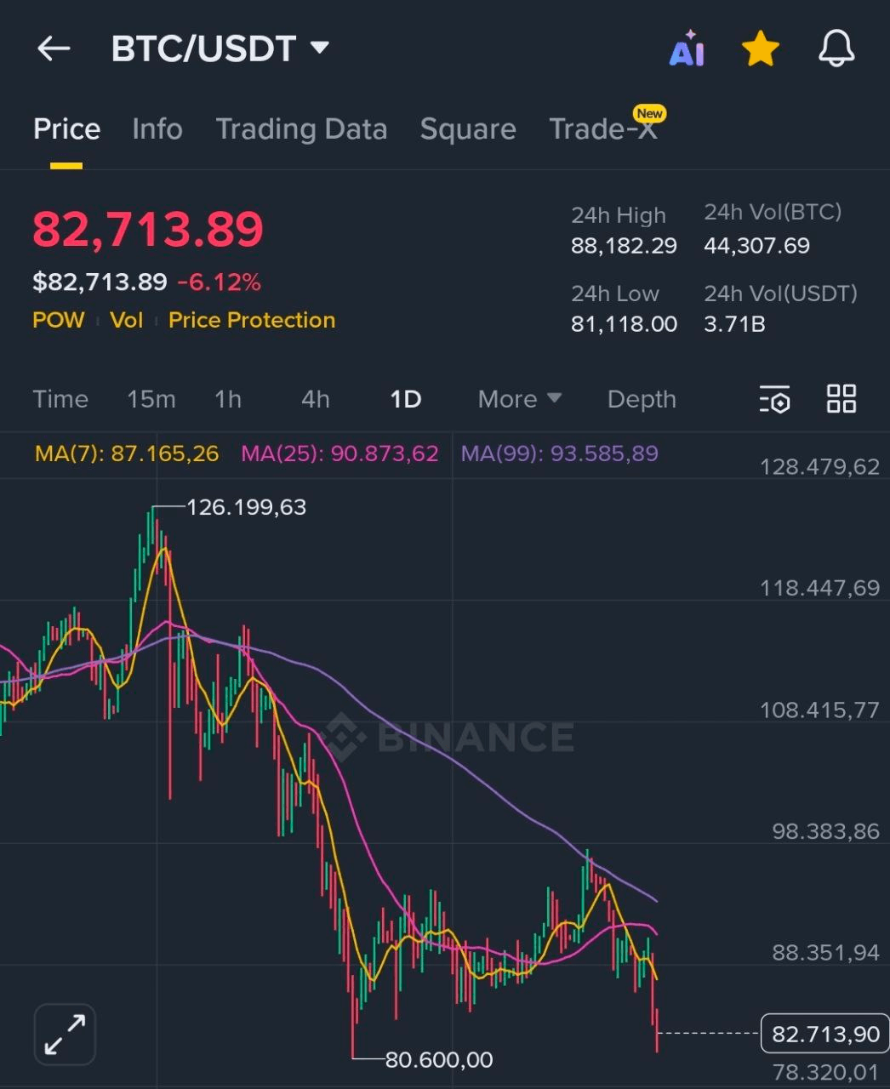The height and width of the screenshot is (1089, 890).
Task: Expand chart to fullscreen
Action: (65, 1034)
